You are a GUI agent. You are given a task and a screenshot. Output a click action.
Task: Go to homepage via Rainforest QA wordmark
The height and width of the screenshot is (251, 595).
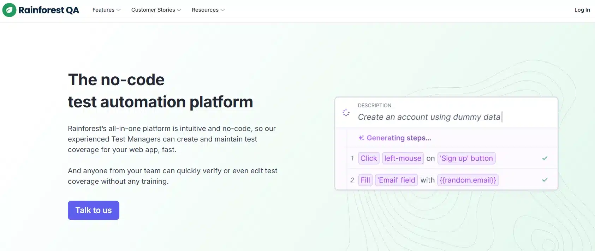49,10
